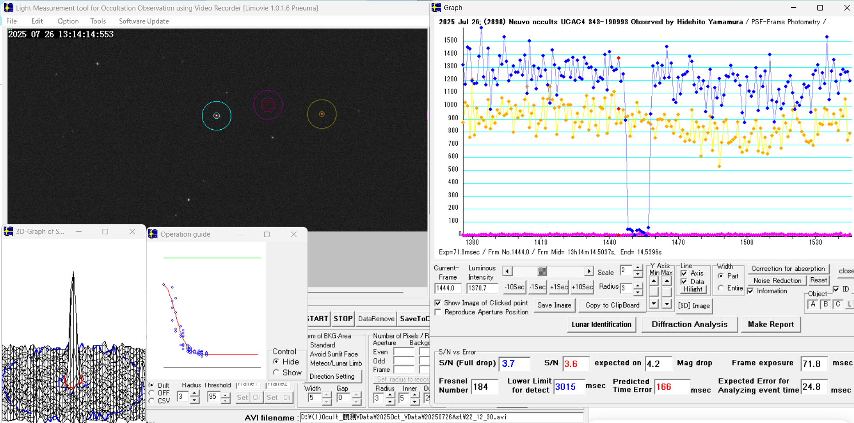
Task: Select object A button
Action: [813, 304]
